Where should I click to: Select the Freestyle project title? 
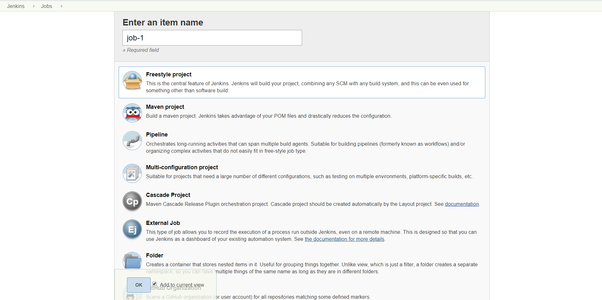(x=169, y=74)
